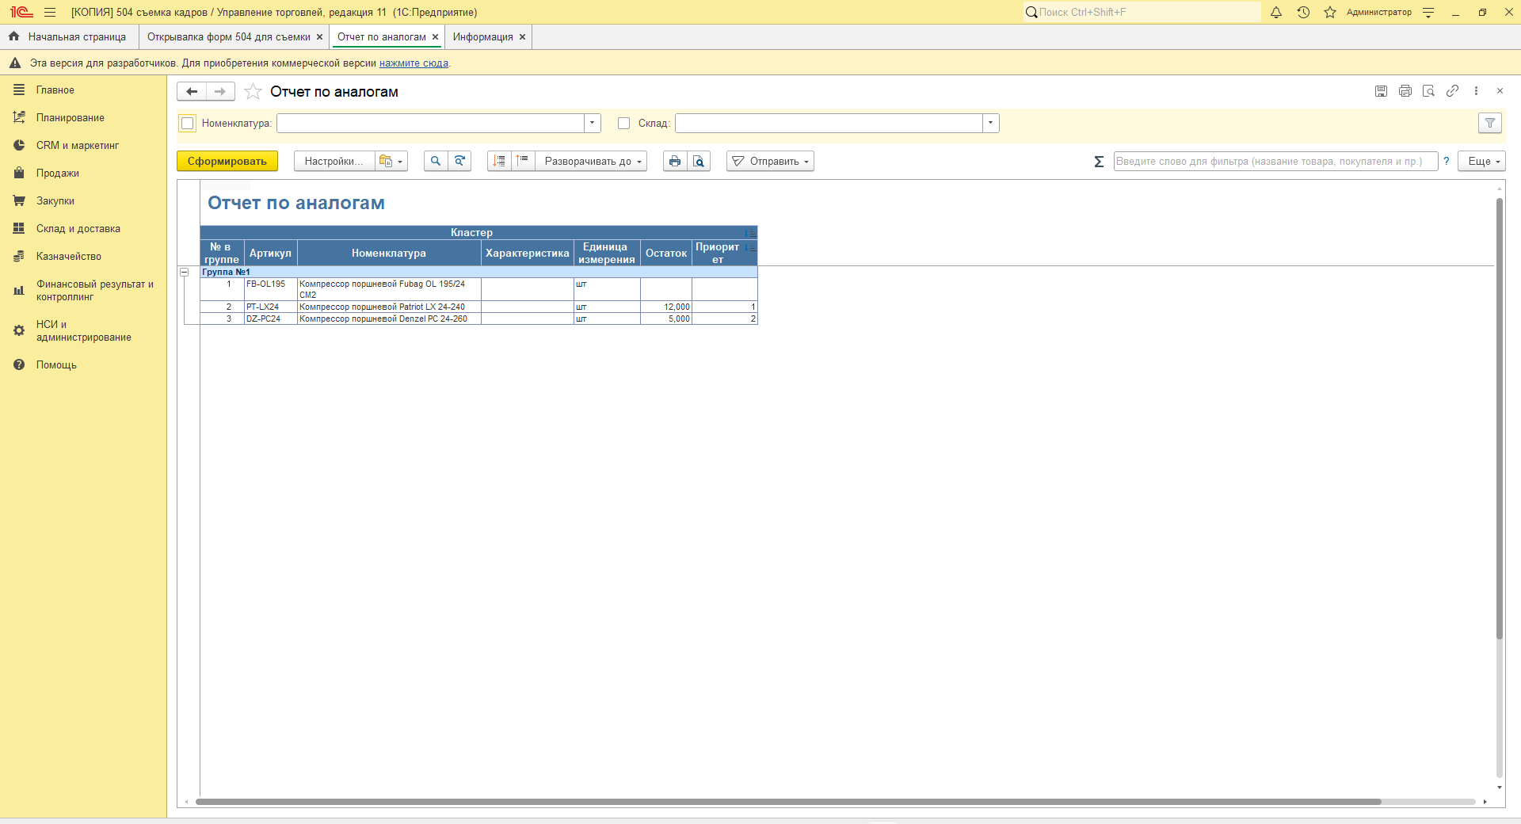Open the Отправить dropdown menu
The image size is (1521, 824).
pyautogui.click(x=771, y=161)
